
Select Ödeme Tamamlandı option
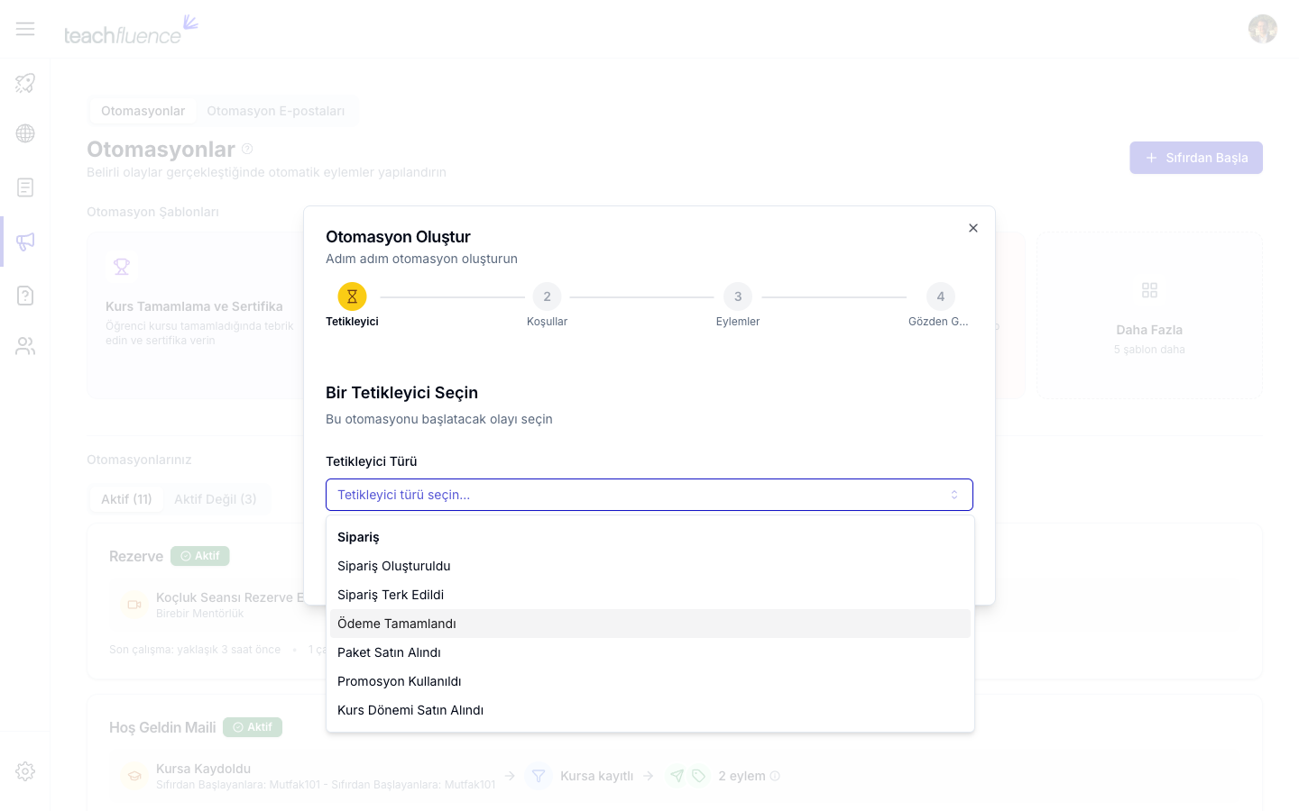650,624
